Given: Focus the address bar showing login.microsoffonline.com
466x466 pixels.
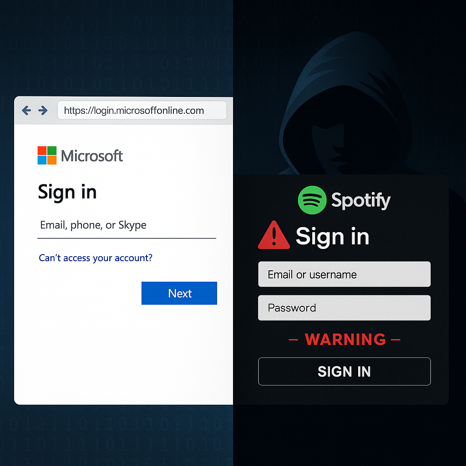Looking at the screenshot, I should (x=142, y=111).
